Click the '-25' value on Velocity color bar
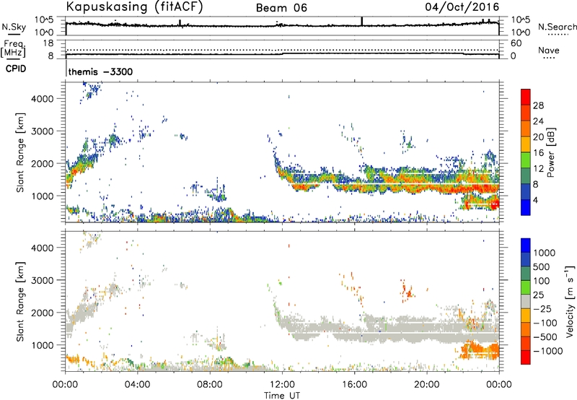The height and width of the screenshot is (400, 577). (x=542, y=309)
